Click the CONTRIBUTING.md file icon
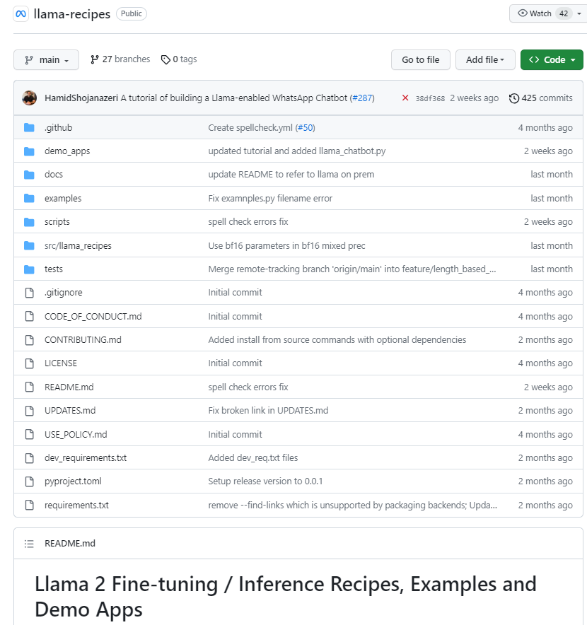 [x=30, y=339]
